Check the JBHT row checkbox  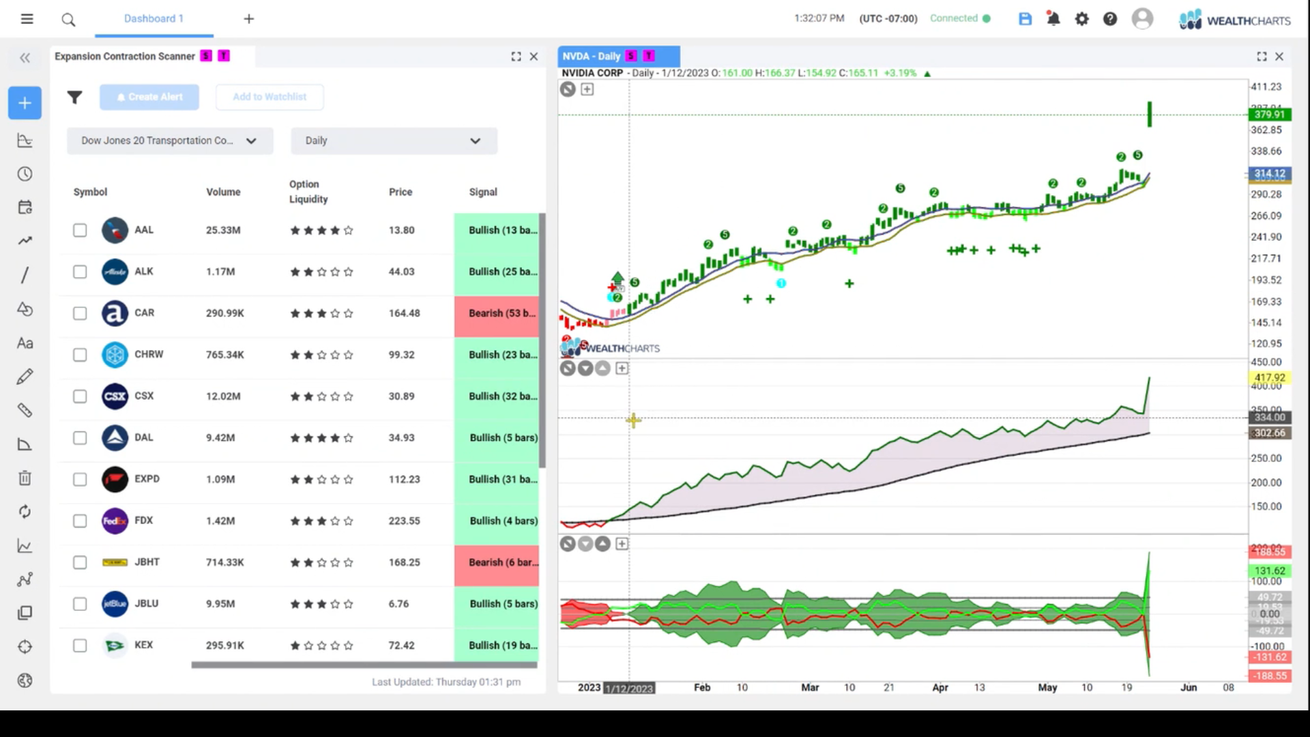(x=80, y=563)
